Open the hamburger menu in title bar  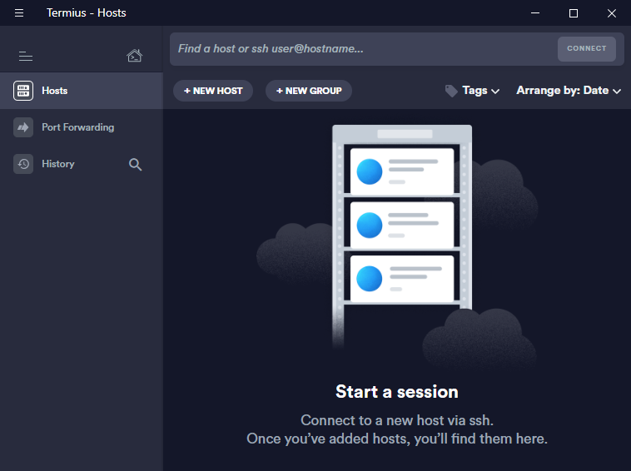click(x=19, y=12)
